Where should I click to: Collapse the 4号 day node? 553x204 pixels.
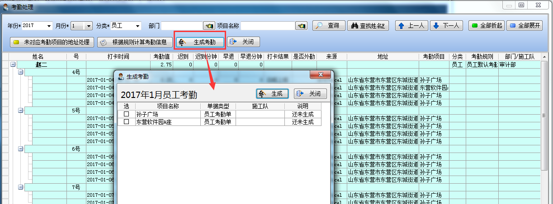[20, 72]
